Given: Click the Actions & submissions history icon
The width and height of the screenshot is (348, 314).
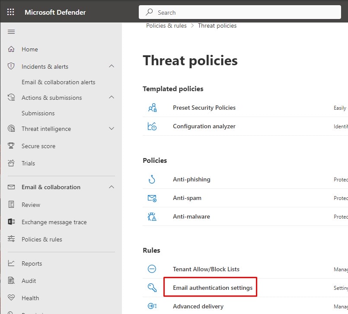Looking at the screenshot, I should tap(11, 97).
